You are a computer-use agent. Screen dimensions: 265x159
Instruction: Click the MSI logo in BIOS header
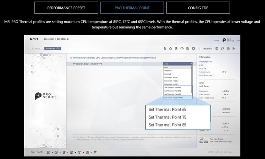tap(34, 39)
